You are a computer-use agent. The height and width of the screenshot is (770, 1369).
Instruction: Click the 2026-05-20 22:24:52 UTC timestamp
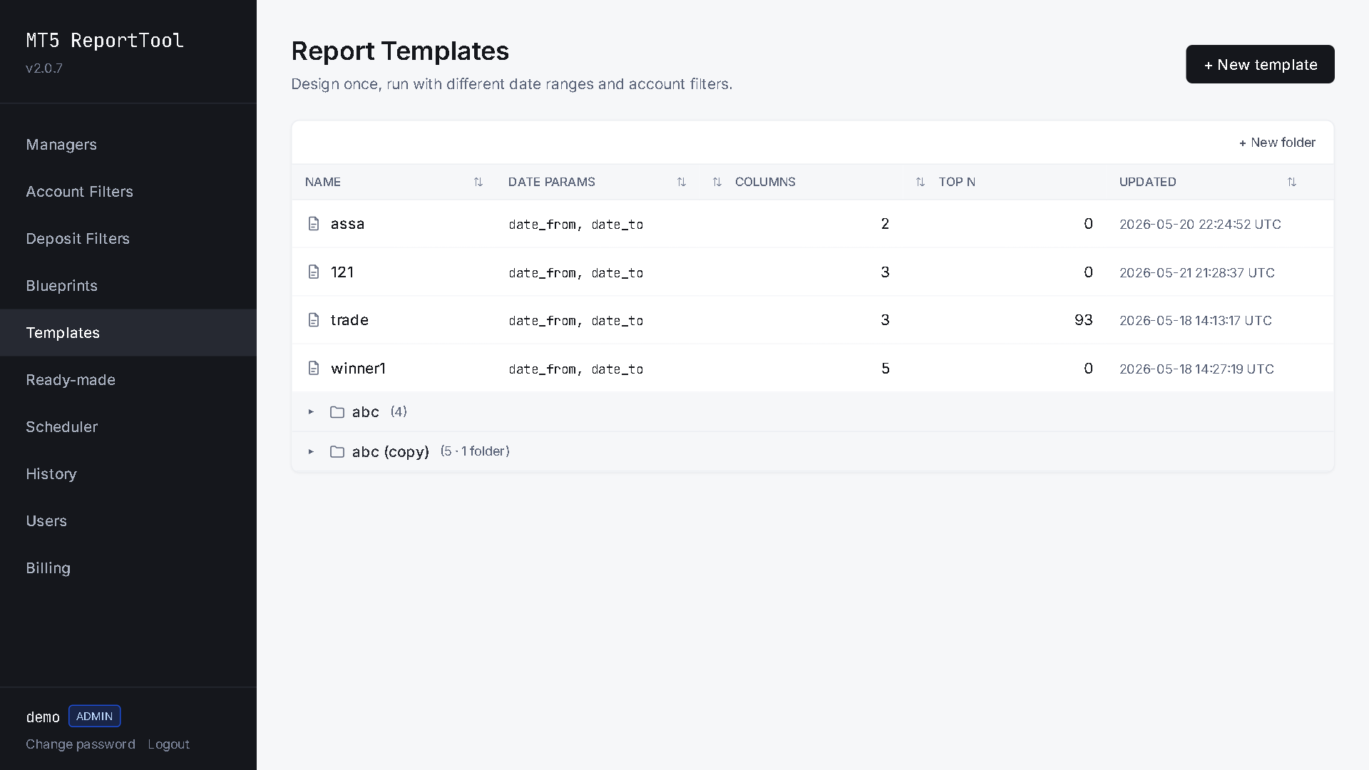click(x=1200, y=225)
